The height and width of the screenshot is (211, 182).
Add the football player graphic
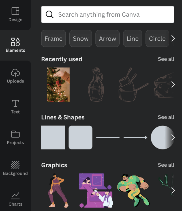[x=133, y=190]
